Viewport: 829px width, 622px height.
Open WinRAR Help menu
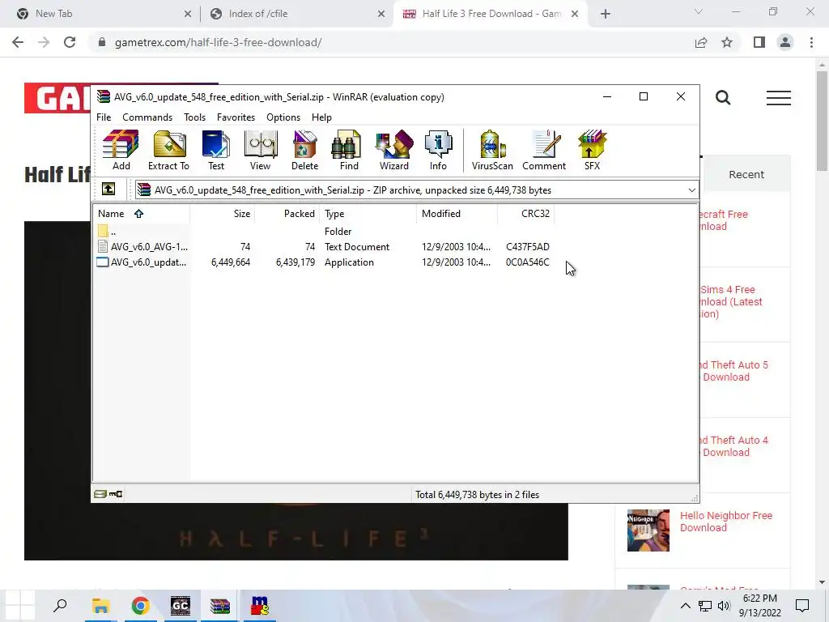pos(321,117)
